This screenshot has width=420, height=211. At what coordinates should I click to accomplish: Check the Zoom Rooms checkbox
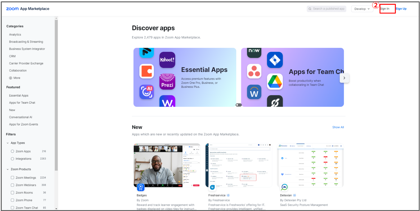(x=12, y=192)
